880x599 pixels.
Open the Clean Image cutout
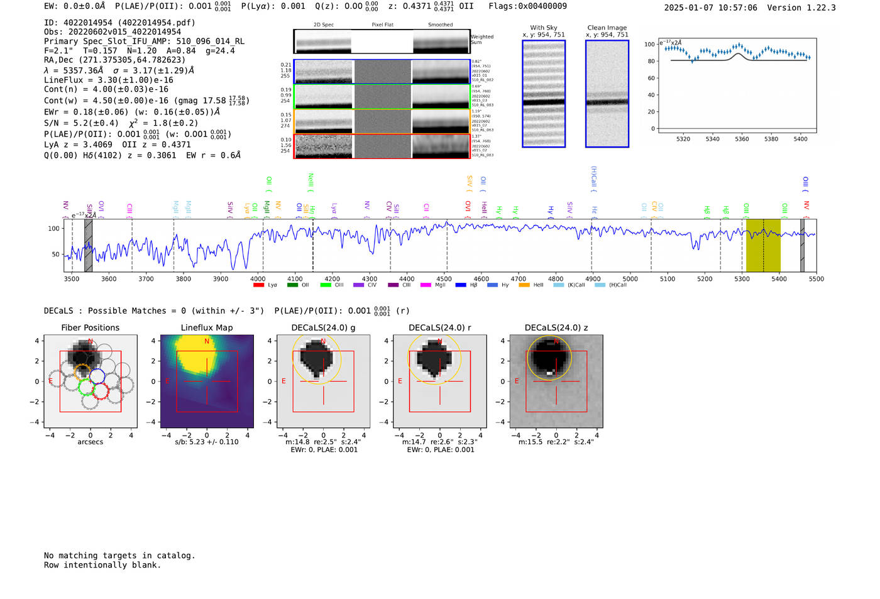(x=607, y=94)
